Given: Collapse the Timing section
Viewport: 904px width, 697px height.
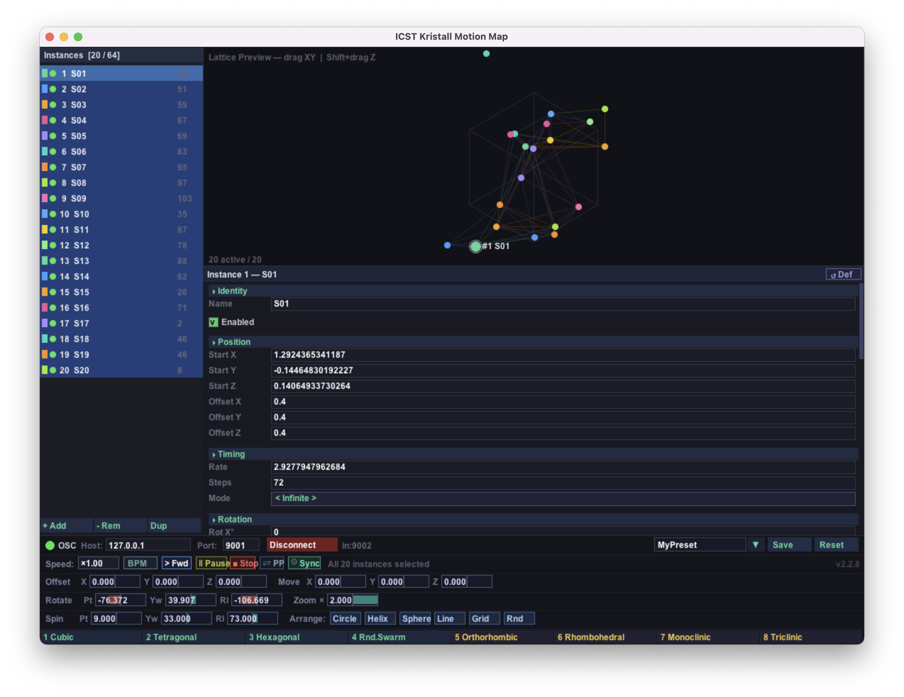Looking at the screenshot, I should (x=533, y=454).
